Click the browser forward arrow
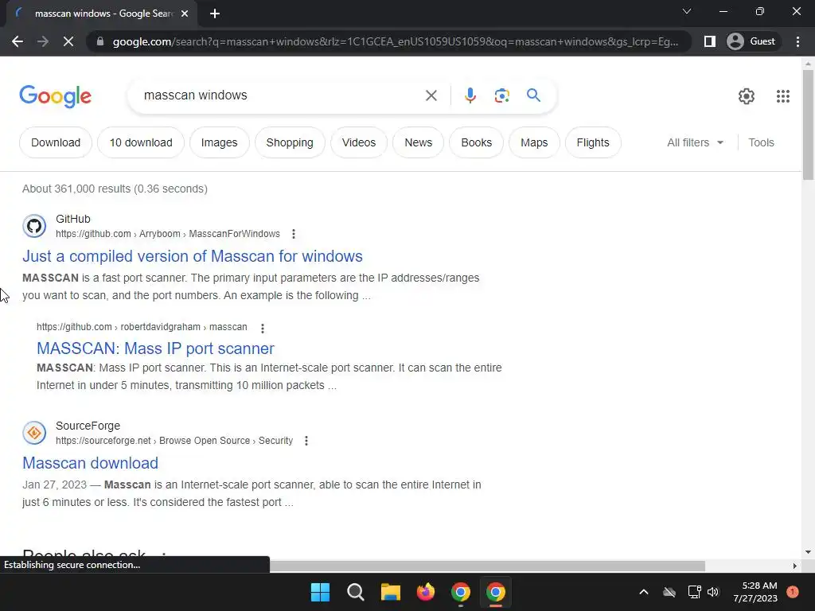The image size is (815, 611). point(43,41)
